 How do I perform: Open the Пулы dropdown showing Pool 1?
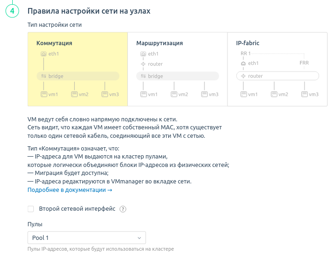coord(86,238)
